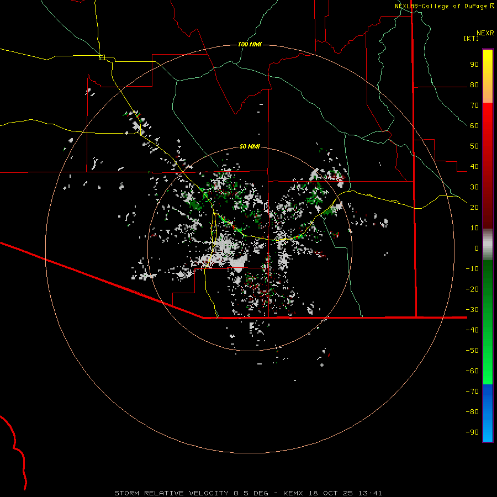The width and height of the screenshot is (497, 497).
Task: Click the 0 value on the velocity scale
Action: coord(477,248)
